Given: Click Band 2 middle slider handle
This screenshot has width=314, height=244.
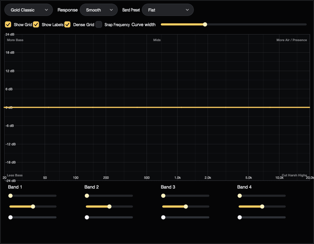Looking at the screenshot, I should (x=109, y=206).
